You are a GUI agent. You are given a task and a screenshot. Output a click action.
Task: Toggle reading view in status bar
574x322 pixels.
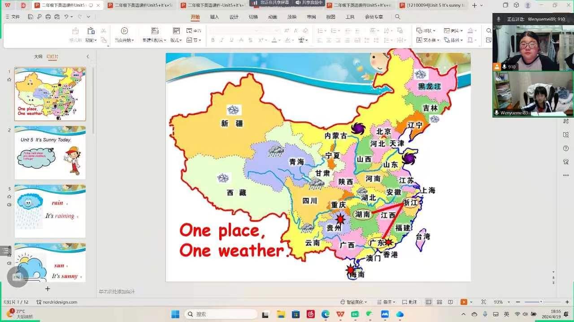pyautogui.click(x=450, y=302)
